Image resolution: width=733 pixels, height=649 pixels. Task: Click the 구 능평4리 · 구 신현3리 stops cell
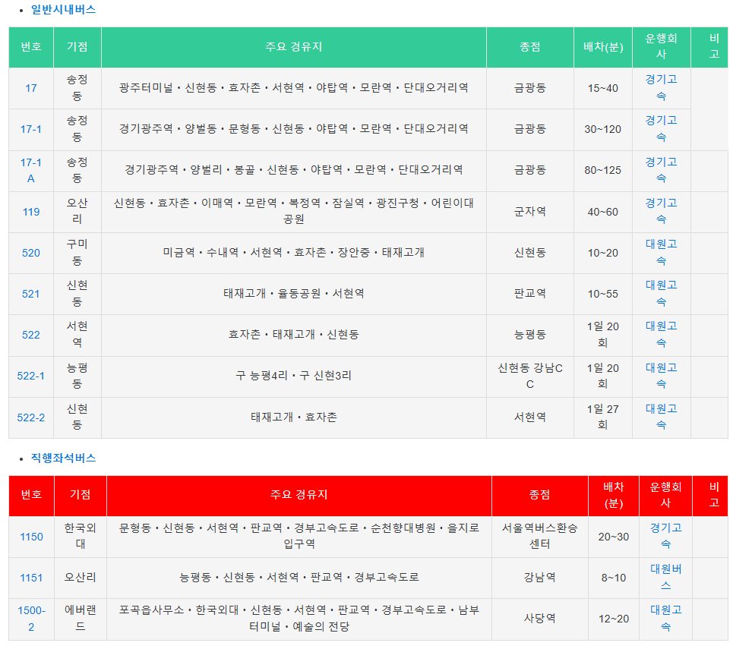(293, 376)
